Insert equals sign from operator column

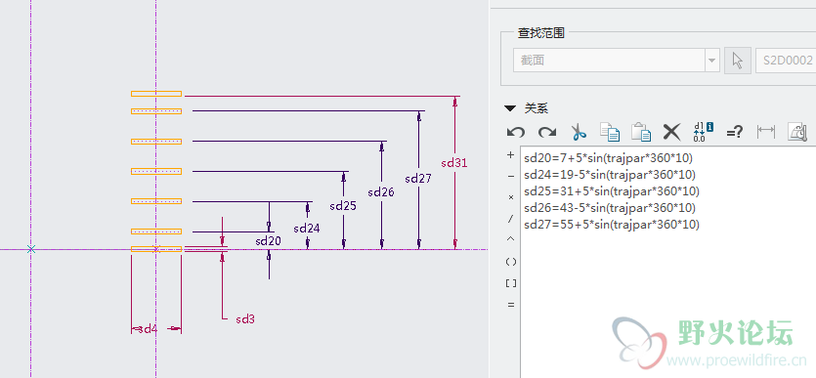(x=510, y=305)
